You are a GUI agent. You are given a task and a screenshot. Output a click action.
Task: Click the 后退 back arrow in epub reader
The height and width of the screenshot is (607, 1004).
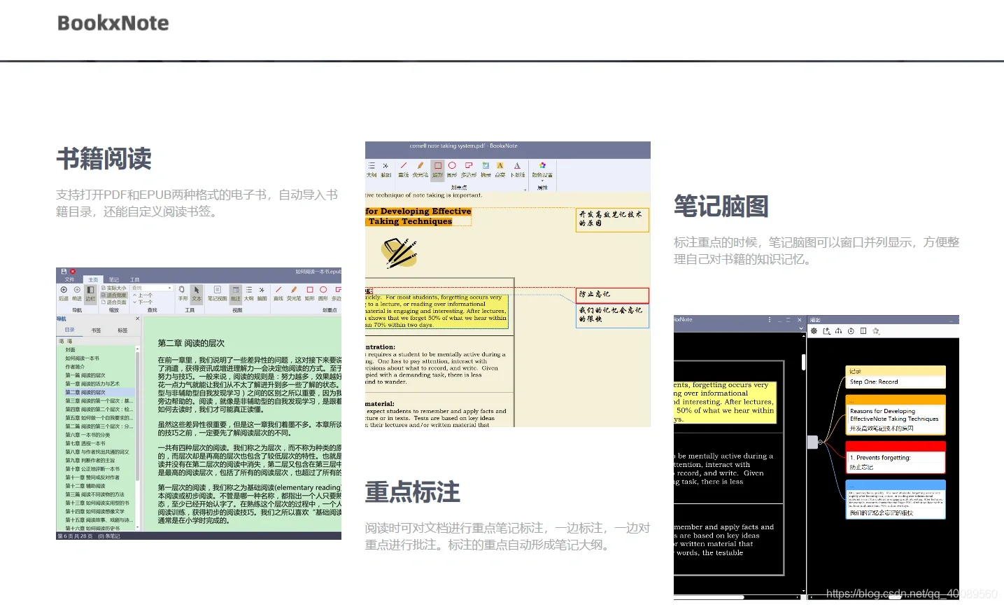click(64, 293)
